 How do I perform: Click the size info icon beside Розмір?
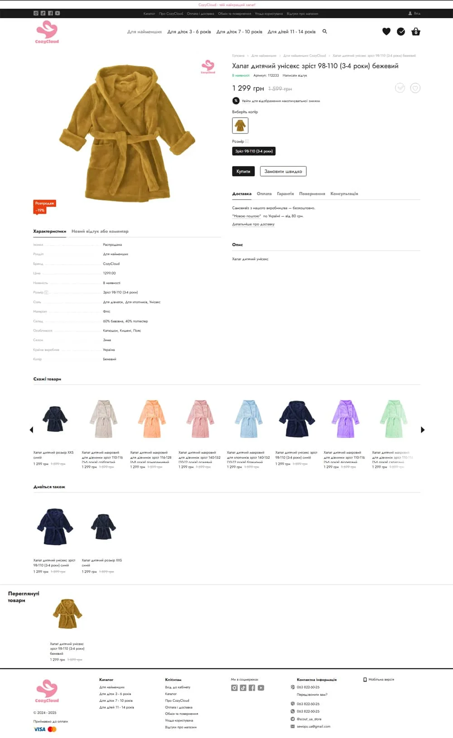pyautogui.click(x=247, y=141)
